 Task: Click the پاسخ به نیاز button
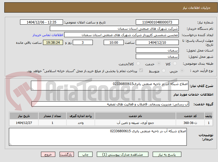click(167, 154)
